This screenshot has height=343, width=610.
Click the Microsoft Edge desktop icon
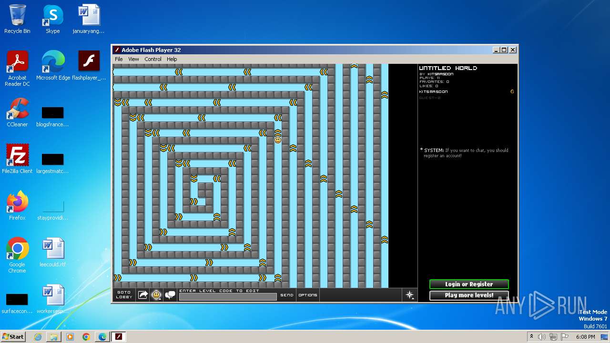coord(53,66)
